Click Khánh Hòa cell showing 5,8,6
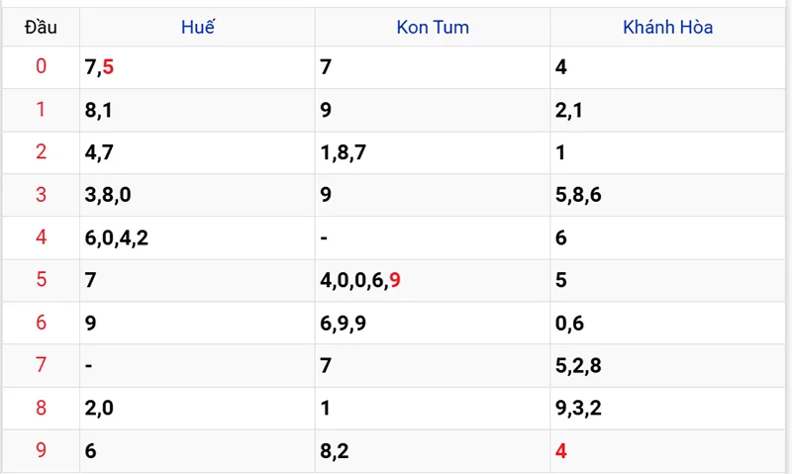The width and height of the screenshot is (792, 474). point(667,195)
